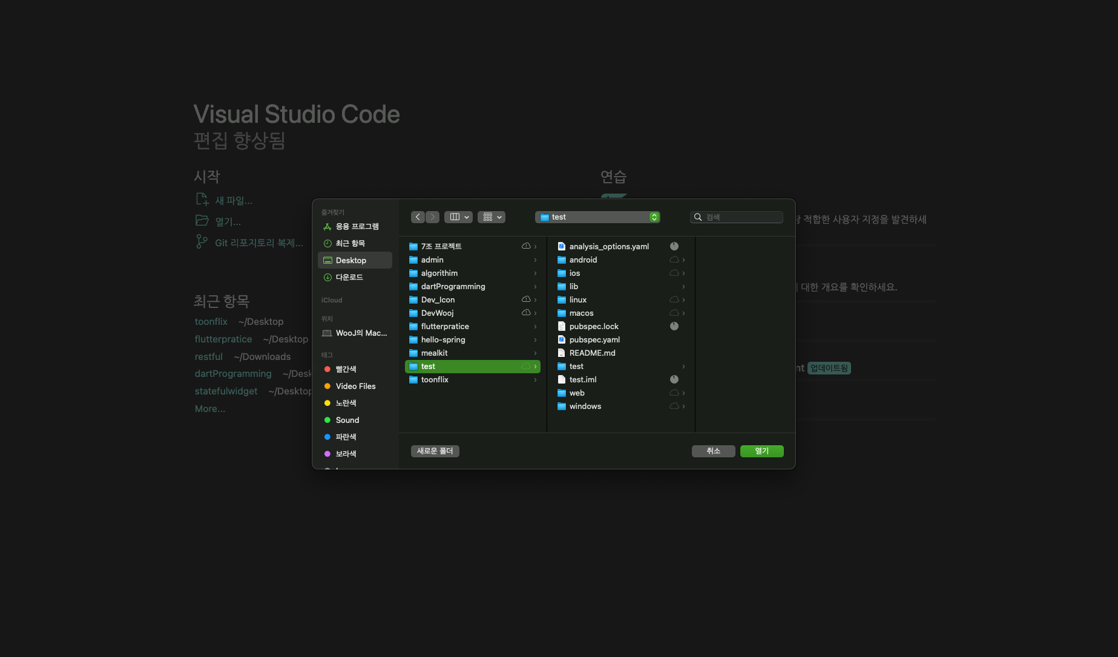The width and height of the screenshot is (1118, 657).
Task: Select the android folder
Action: (621, 260)
